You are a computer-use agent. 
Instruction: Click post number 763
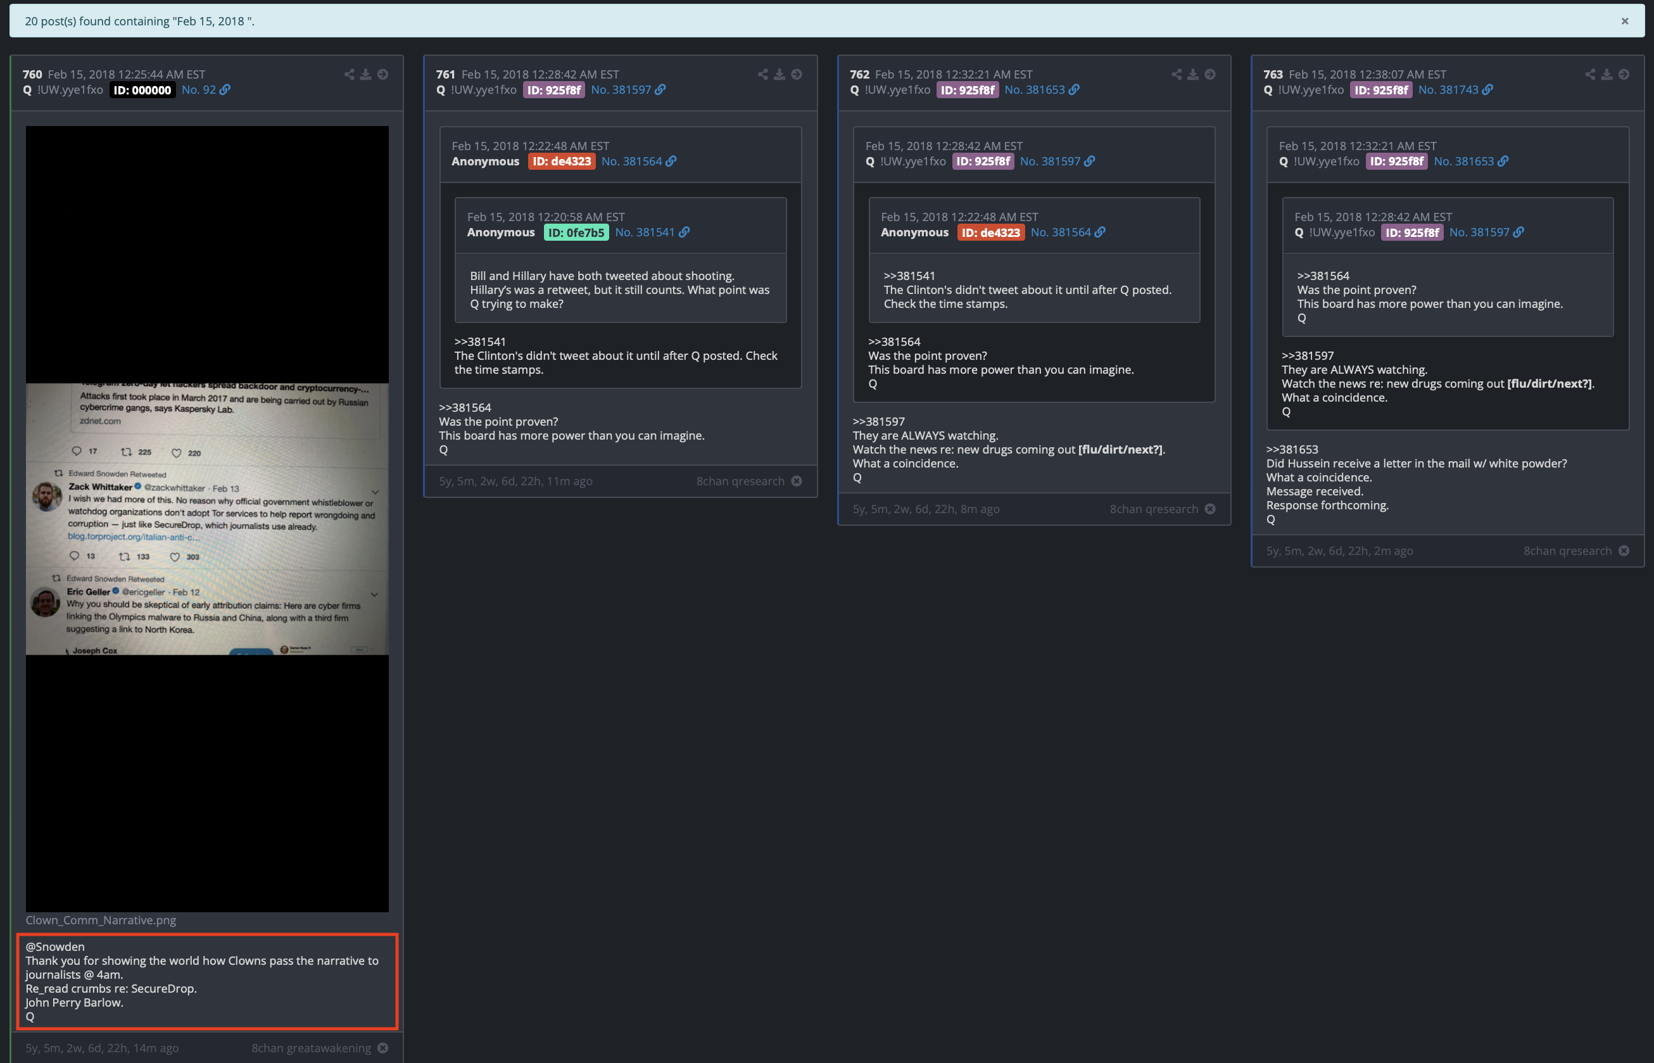tap(1273, 75)
